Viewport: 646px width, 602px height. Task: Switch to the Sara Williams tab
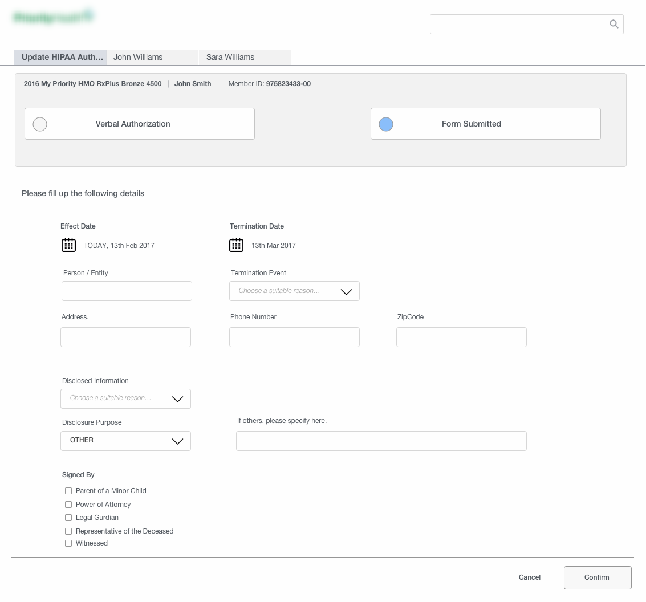[x=245, y=57]
